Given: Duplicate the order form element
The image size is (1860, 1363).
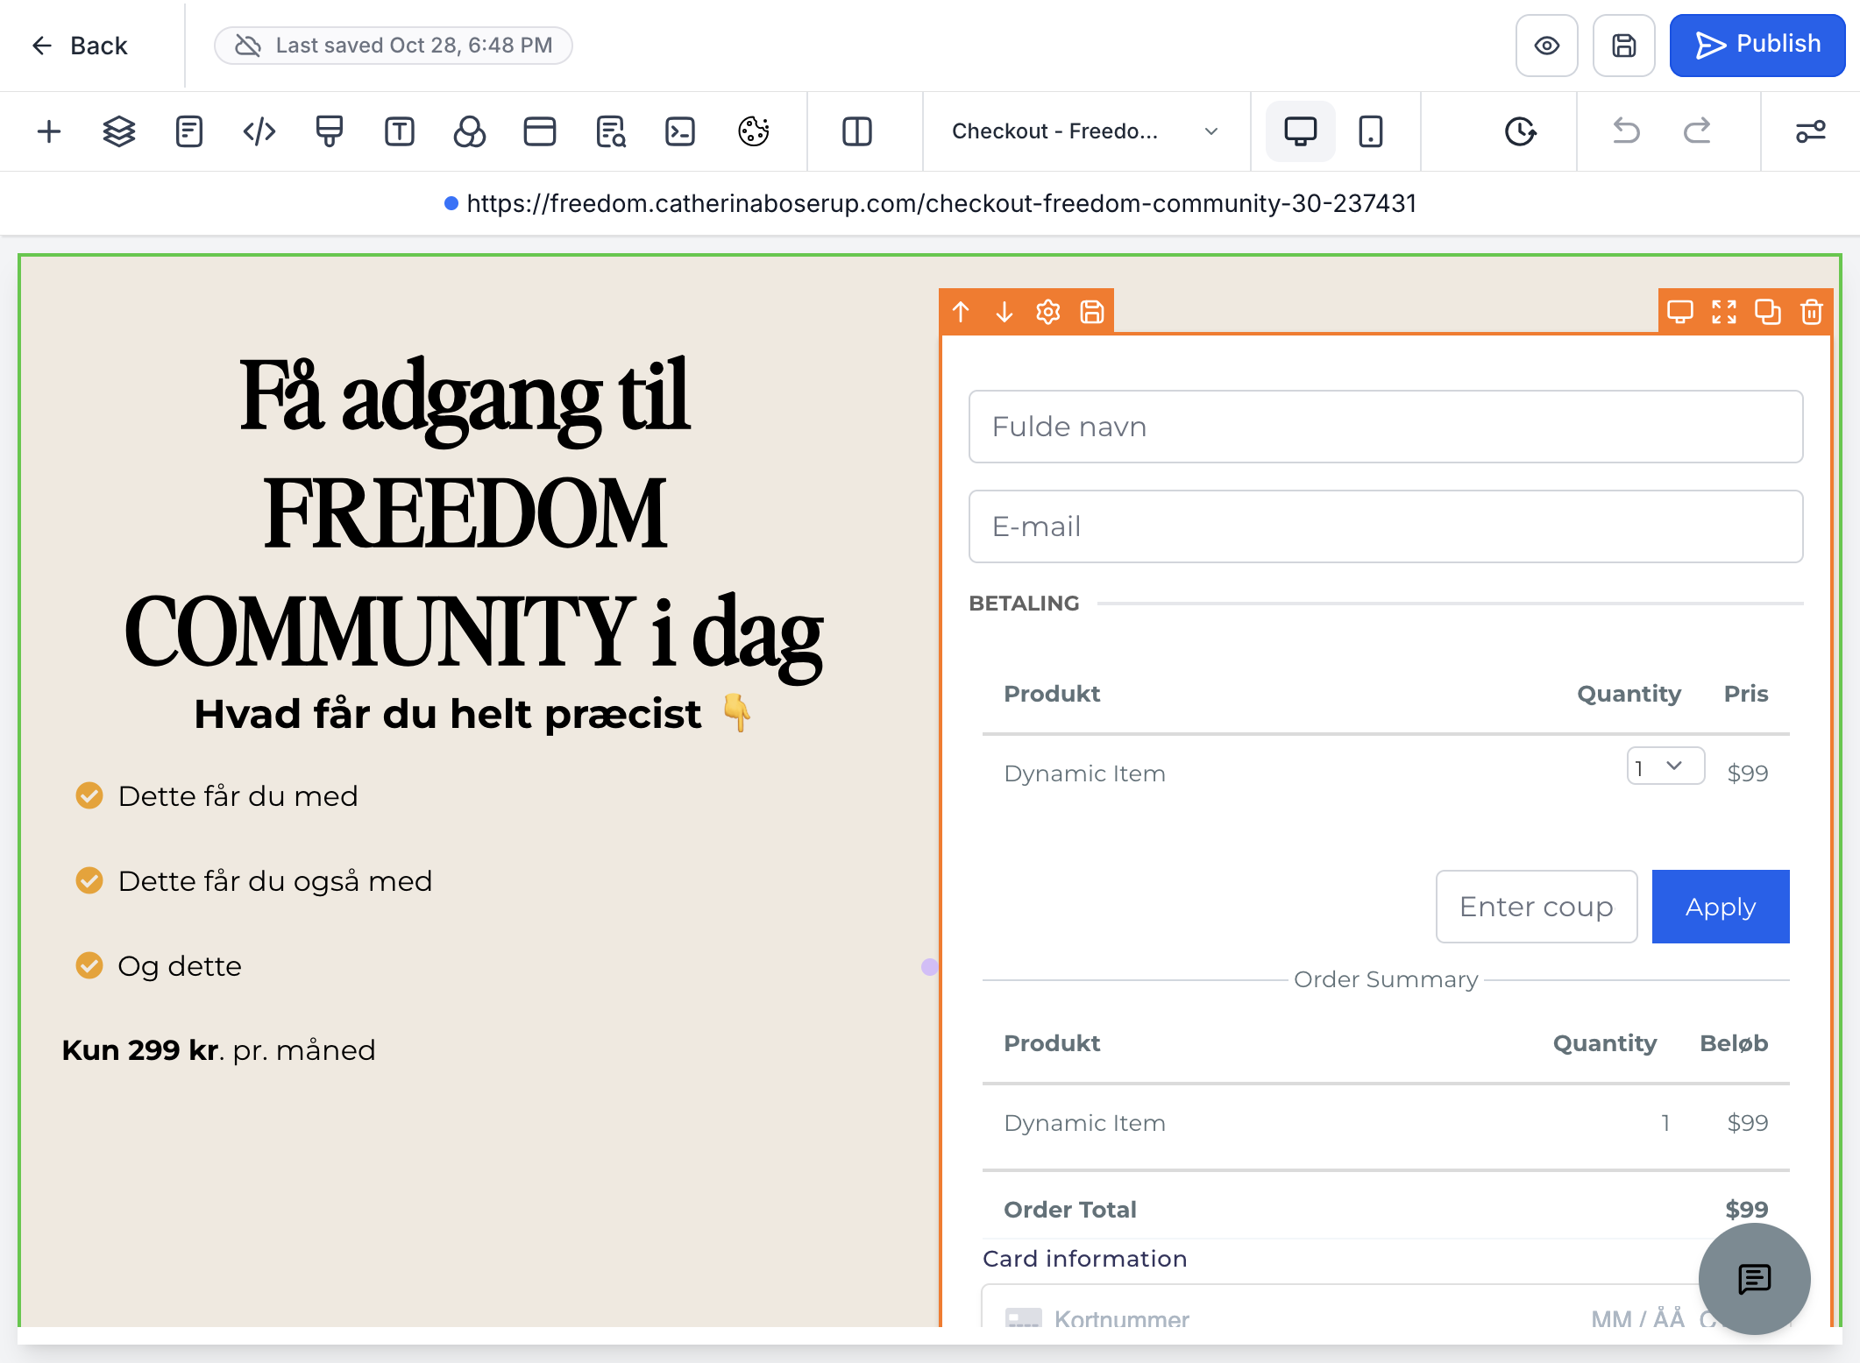Looking at the screenshot, I should (x=1768, y=312).
